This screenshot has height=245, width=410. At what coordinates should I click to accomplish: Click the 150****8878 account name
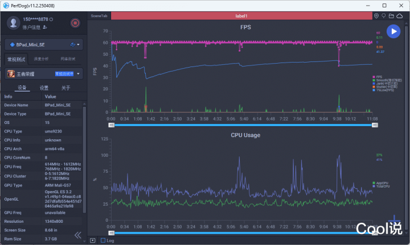click(35, 19)
